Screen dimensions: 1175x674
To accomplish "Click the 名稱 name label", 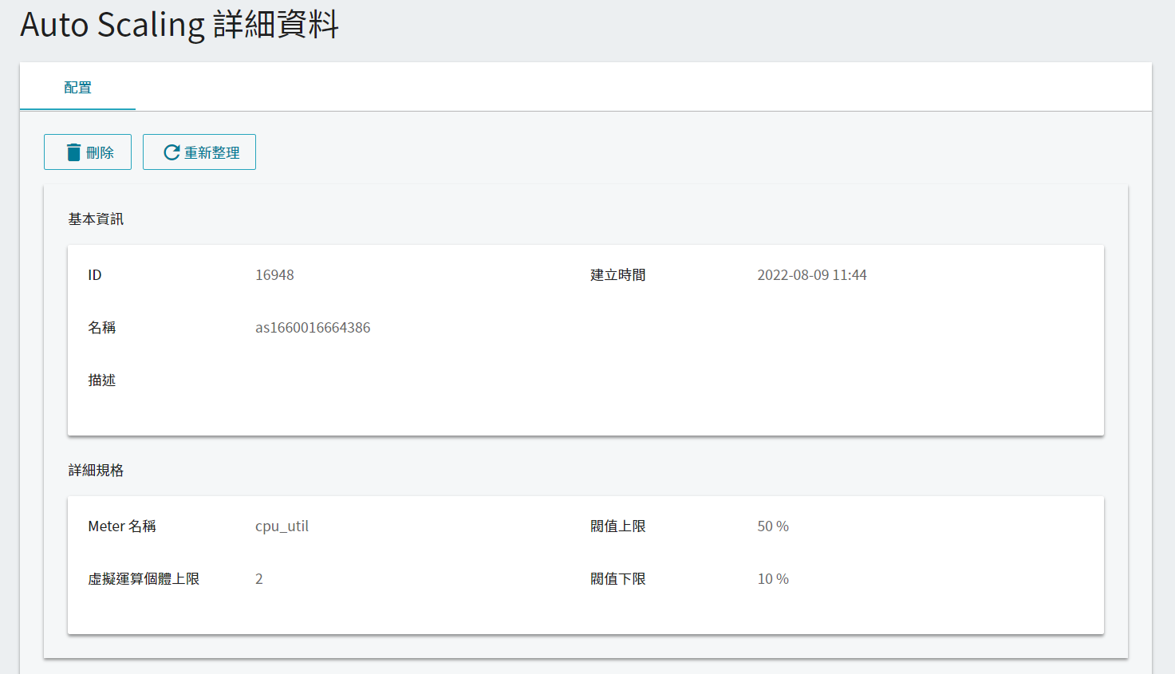I will coord(102,328).
